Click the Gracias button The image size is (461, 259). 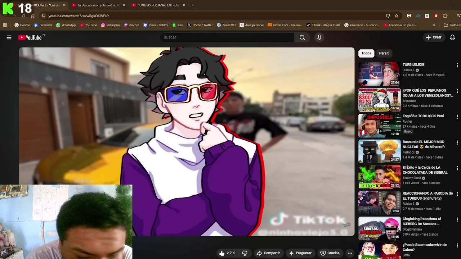pyautogui.click(x=330, y=253)
